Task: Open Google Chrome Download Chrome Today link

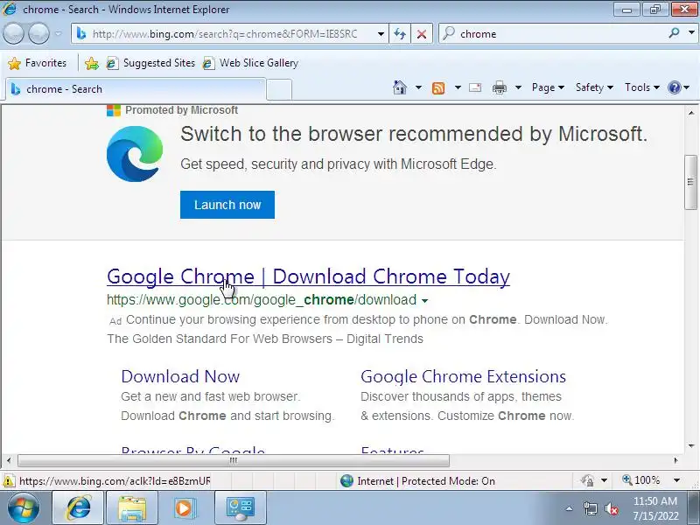Action: (x=308, y=276)
